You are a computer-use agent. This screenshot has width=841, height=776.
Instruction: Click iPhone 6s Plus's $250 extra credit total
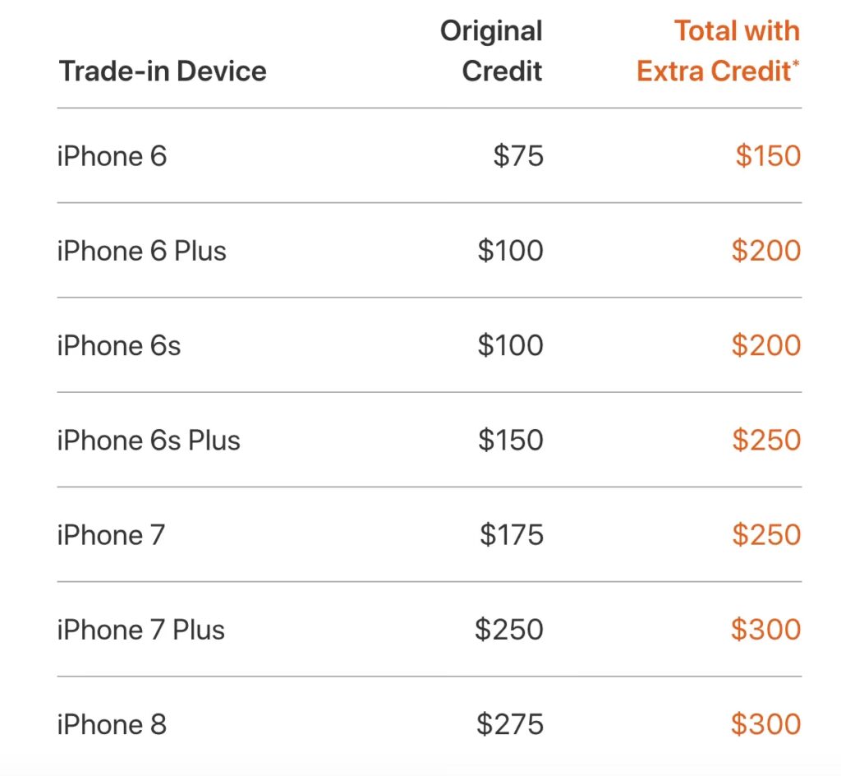[x=766, y=440]
